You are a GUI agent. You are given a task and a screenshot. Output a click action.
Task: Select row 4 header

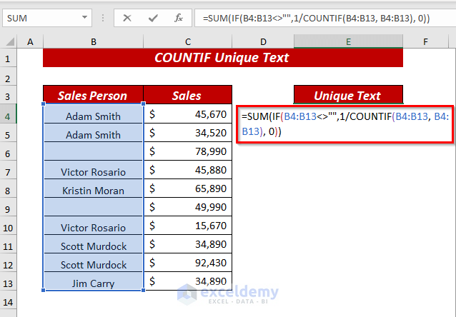click(x=9, y=116)
